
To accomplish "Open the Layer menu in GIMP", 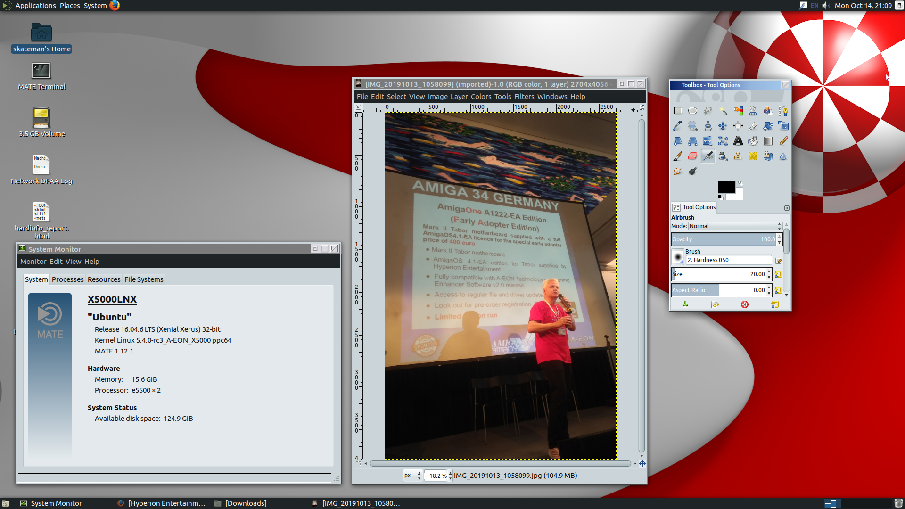I will coord(459,97).
